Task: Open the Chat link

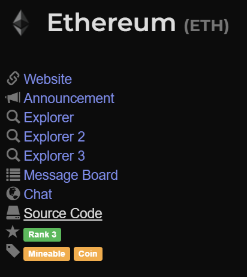Action: (38, 194)
